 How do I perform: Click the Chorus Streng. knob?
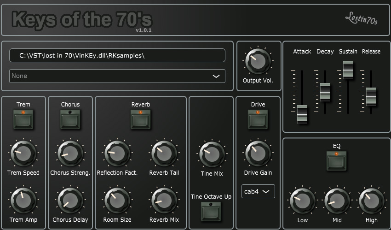70,153
